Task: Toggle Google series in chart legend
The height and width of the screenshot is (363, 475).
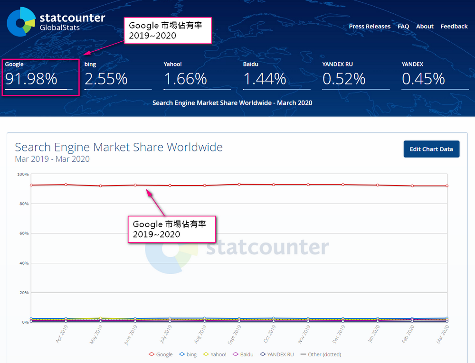Action: point(161,354)
